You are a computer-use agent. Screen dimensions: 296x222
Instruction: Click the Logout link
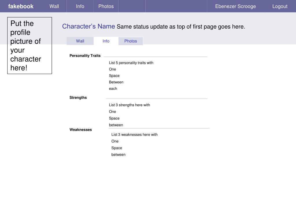[x=280, y=6]
